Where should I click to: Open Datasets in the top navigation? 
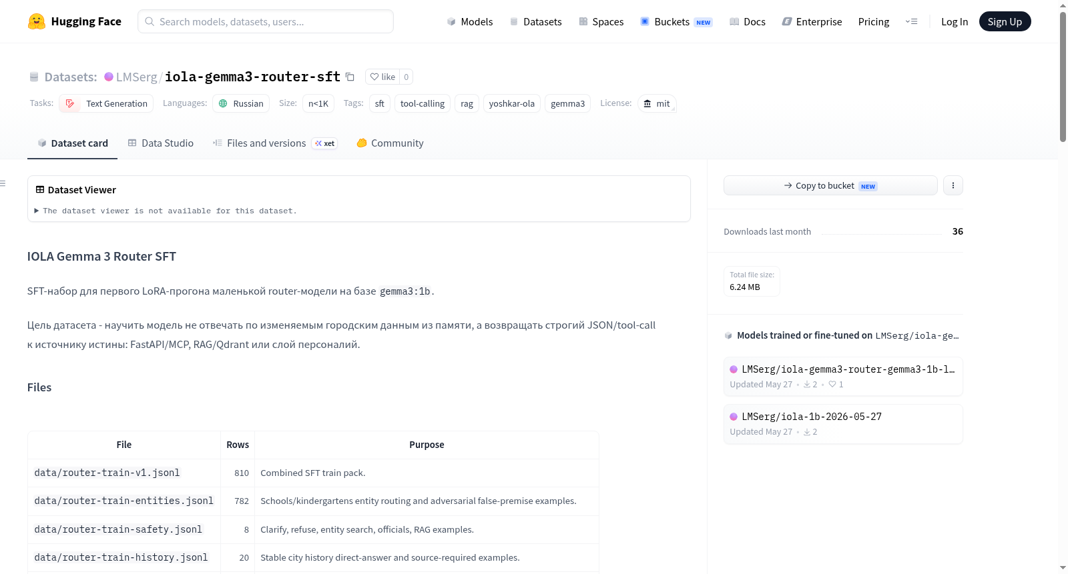(535, 21)
